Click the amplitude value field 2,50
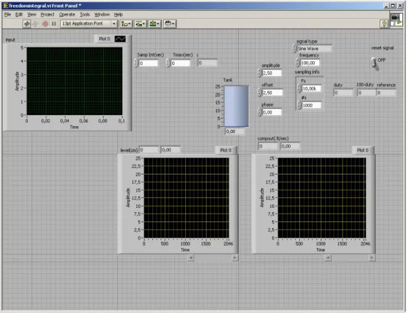The height and width of the screenshot is (313, 408). (x=272, y=73)
